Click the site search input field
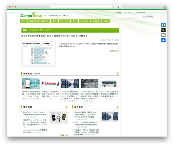 pos(128,16)
